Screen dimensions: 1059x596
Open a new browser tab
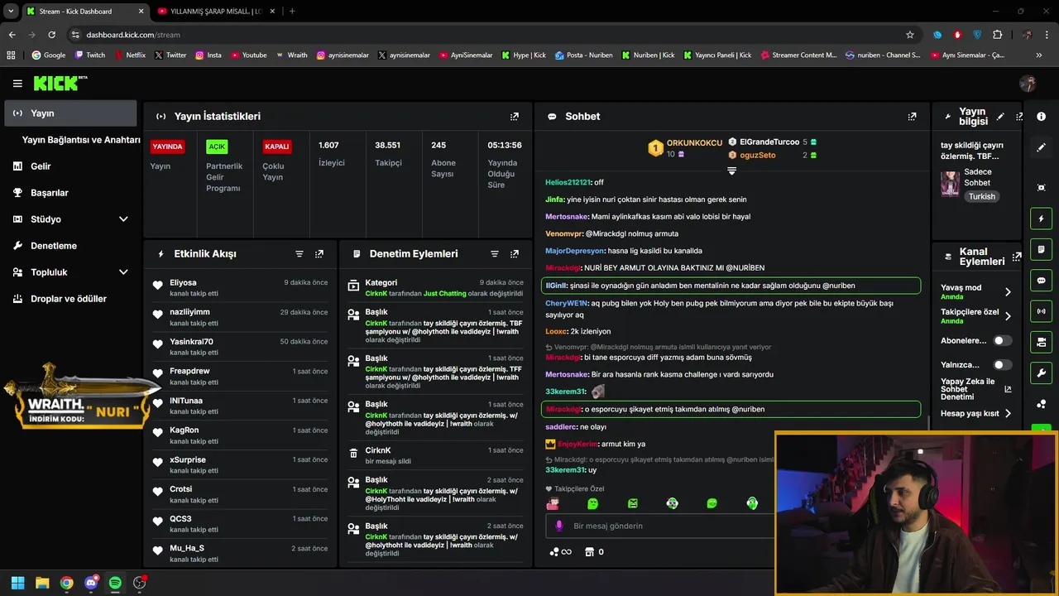click(292, 11)
